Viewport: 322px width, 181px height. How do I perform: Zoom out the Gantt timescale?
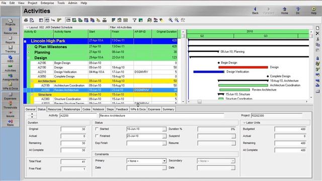(x=177, y=20)
